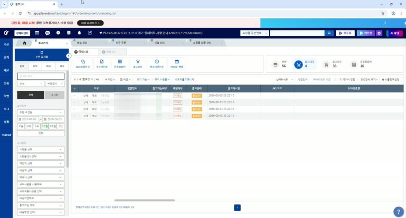Image resolution: width=406 pixels, height=218 pixels.
Task: Collapse the left search panel arrow
Action: coord(69,56)
